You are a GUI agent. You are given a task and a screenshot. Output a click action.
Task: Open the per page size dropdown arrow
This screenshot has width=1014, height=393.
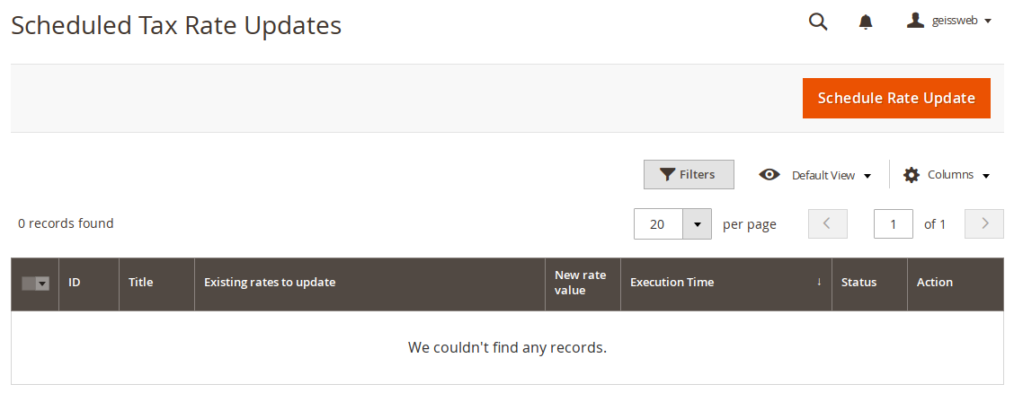point(698,224)
